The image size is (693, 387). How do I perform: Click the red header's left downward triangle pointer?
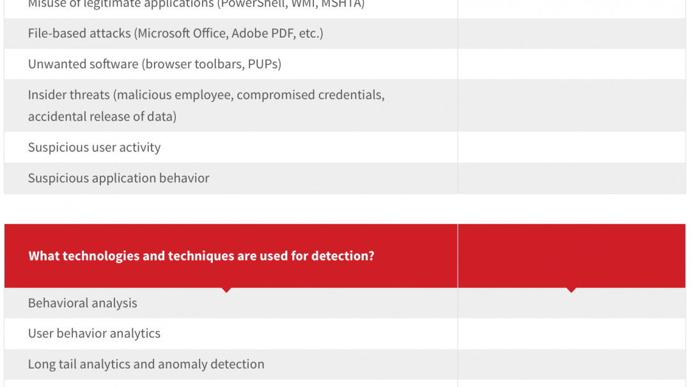(x=226, y=290)
